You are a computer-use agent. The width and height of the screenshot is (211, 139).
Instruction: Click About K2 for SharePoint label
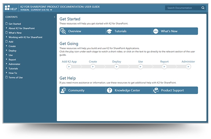click(x=21, y=28)
